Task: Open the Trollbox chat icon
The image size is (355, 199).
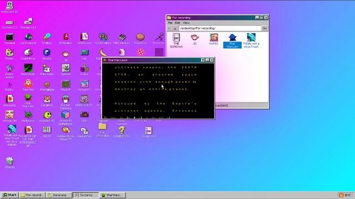Action: click(x=47, y=39)
